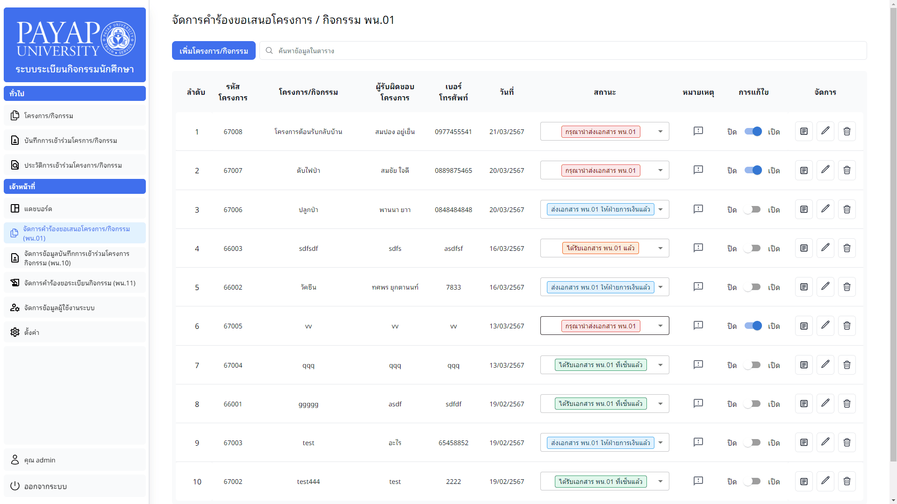Image resolution: width=897 pixels, height=504 pixels.
Task: Delete project 67002 with trash icon
Action: (x=847, y=481)
